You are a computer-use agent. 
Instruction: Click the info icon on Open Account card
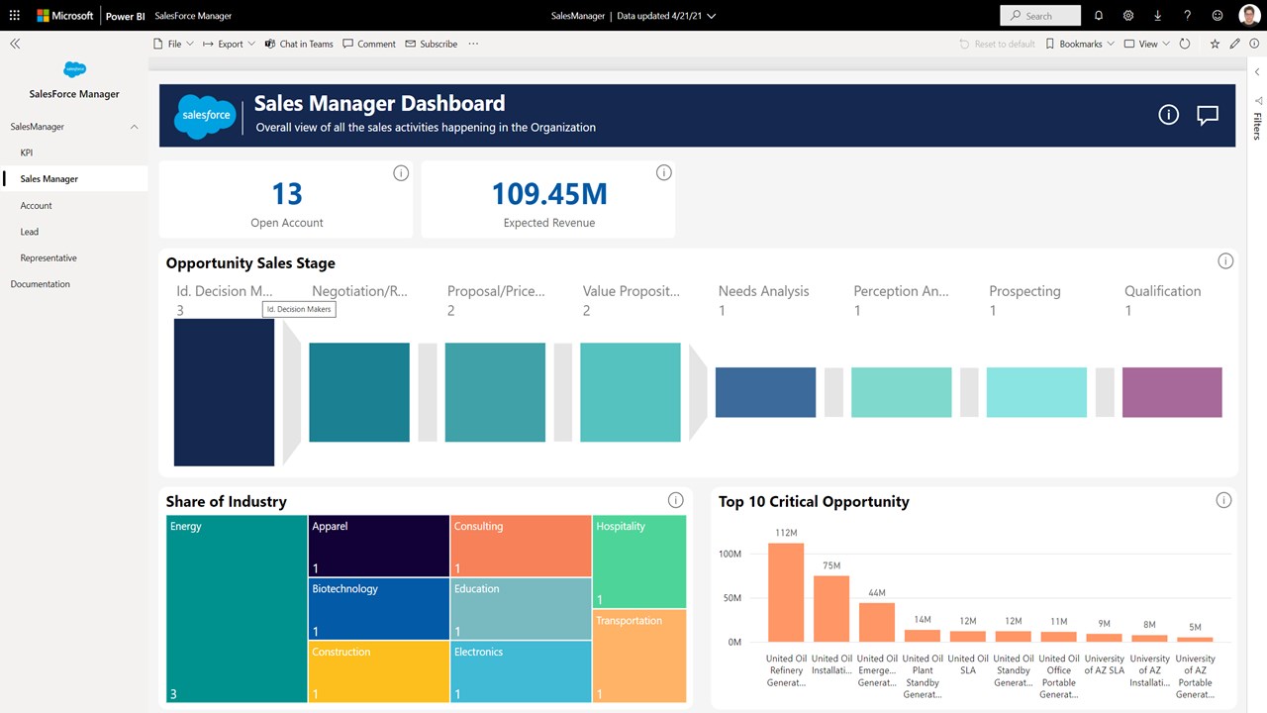[x=401, y=173]
